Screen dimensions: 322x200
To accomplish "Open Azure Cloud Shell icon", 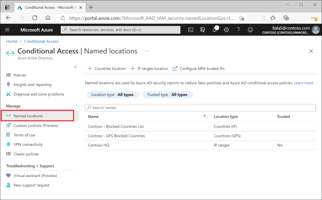I will pos(190,30).
